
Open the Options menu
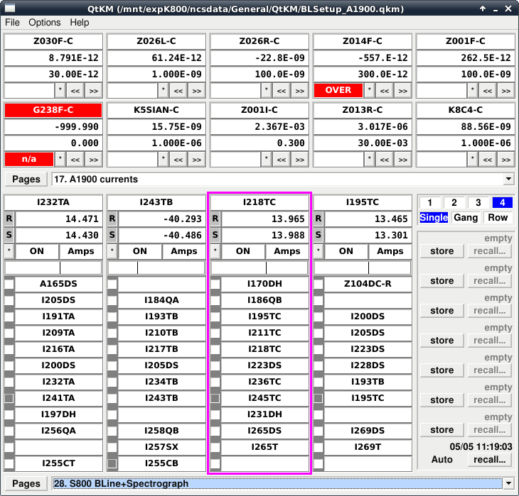coord(44,23)
